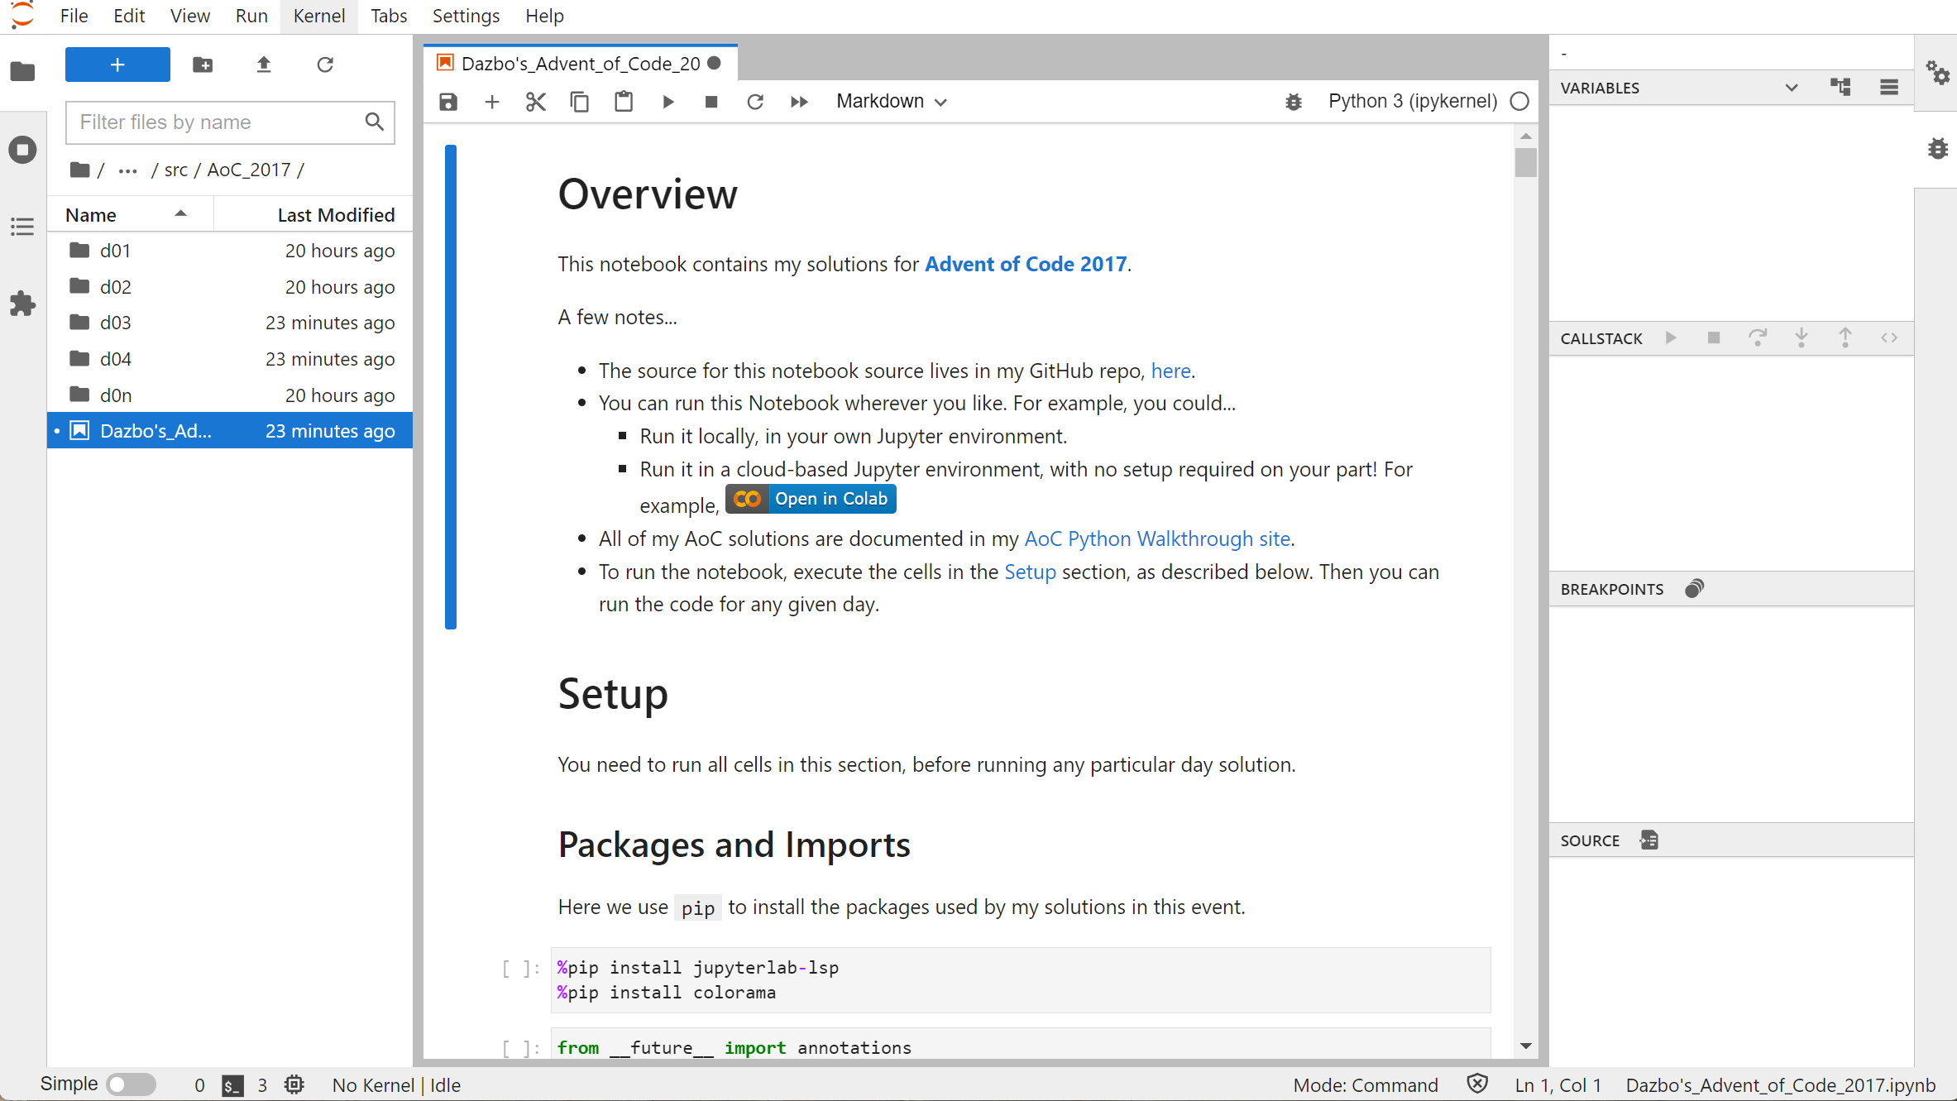Select the d03 folder in file tree
Viewport: 1957px width, 1101px height.
click(x=116, y=323)
